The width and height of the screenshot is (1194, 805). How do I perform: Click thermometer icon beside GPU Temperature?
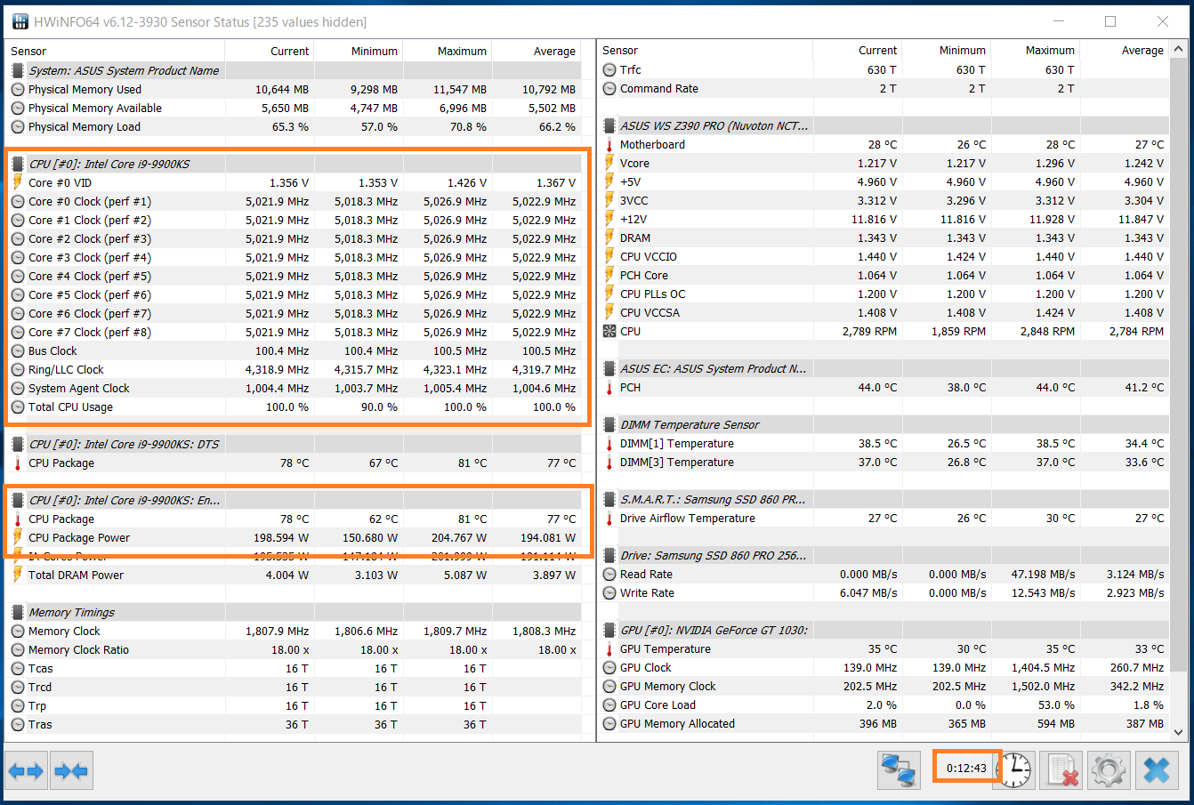click(x=609, y=648)
